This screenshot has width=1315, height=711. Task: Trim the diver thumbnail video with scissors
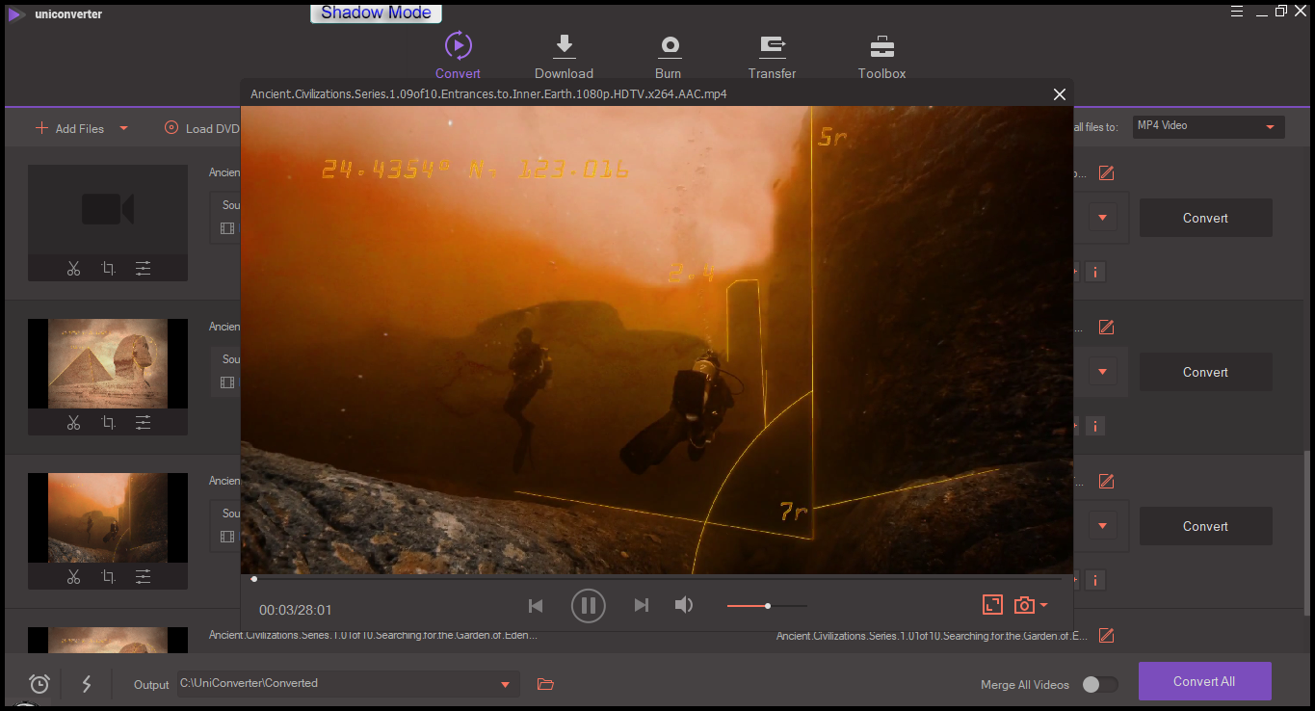point(73,576)
